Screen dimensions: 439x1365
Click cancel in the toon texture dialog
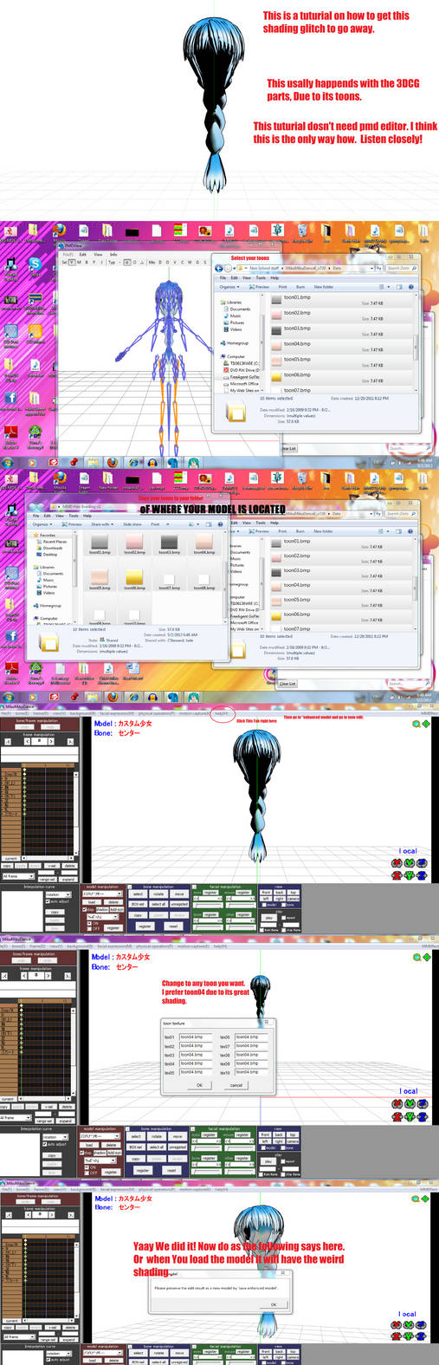coord(236,1084)
